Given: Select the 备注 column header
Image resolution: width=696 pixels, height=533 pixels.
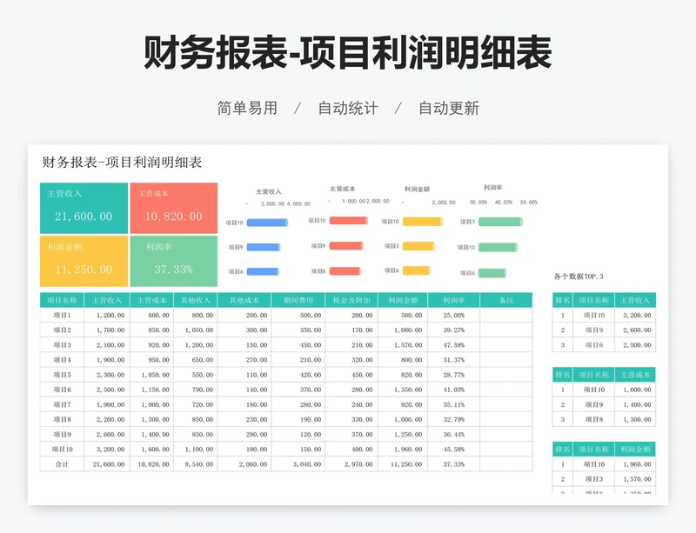Looking at the screenshot, I should pos(506,301).
